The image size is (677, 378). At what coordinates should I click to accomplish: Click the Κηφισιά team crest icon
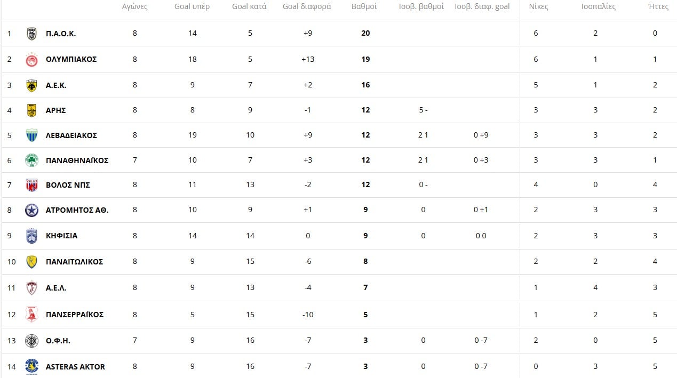[x=31, y=236]
